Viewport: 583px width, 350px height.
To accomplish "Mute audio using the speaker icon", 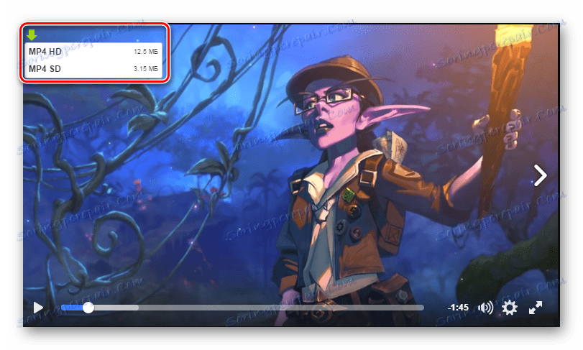I will [x=485, y=308].
